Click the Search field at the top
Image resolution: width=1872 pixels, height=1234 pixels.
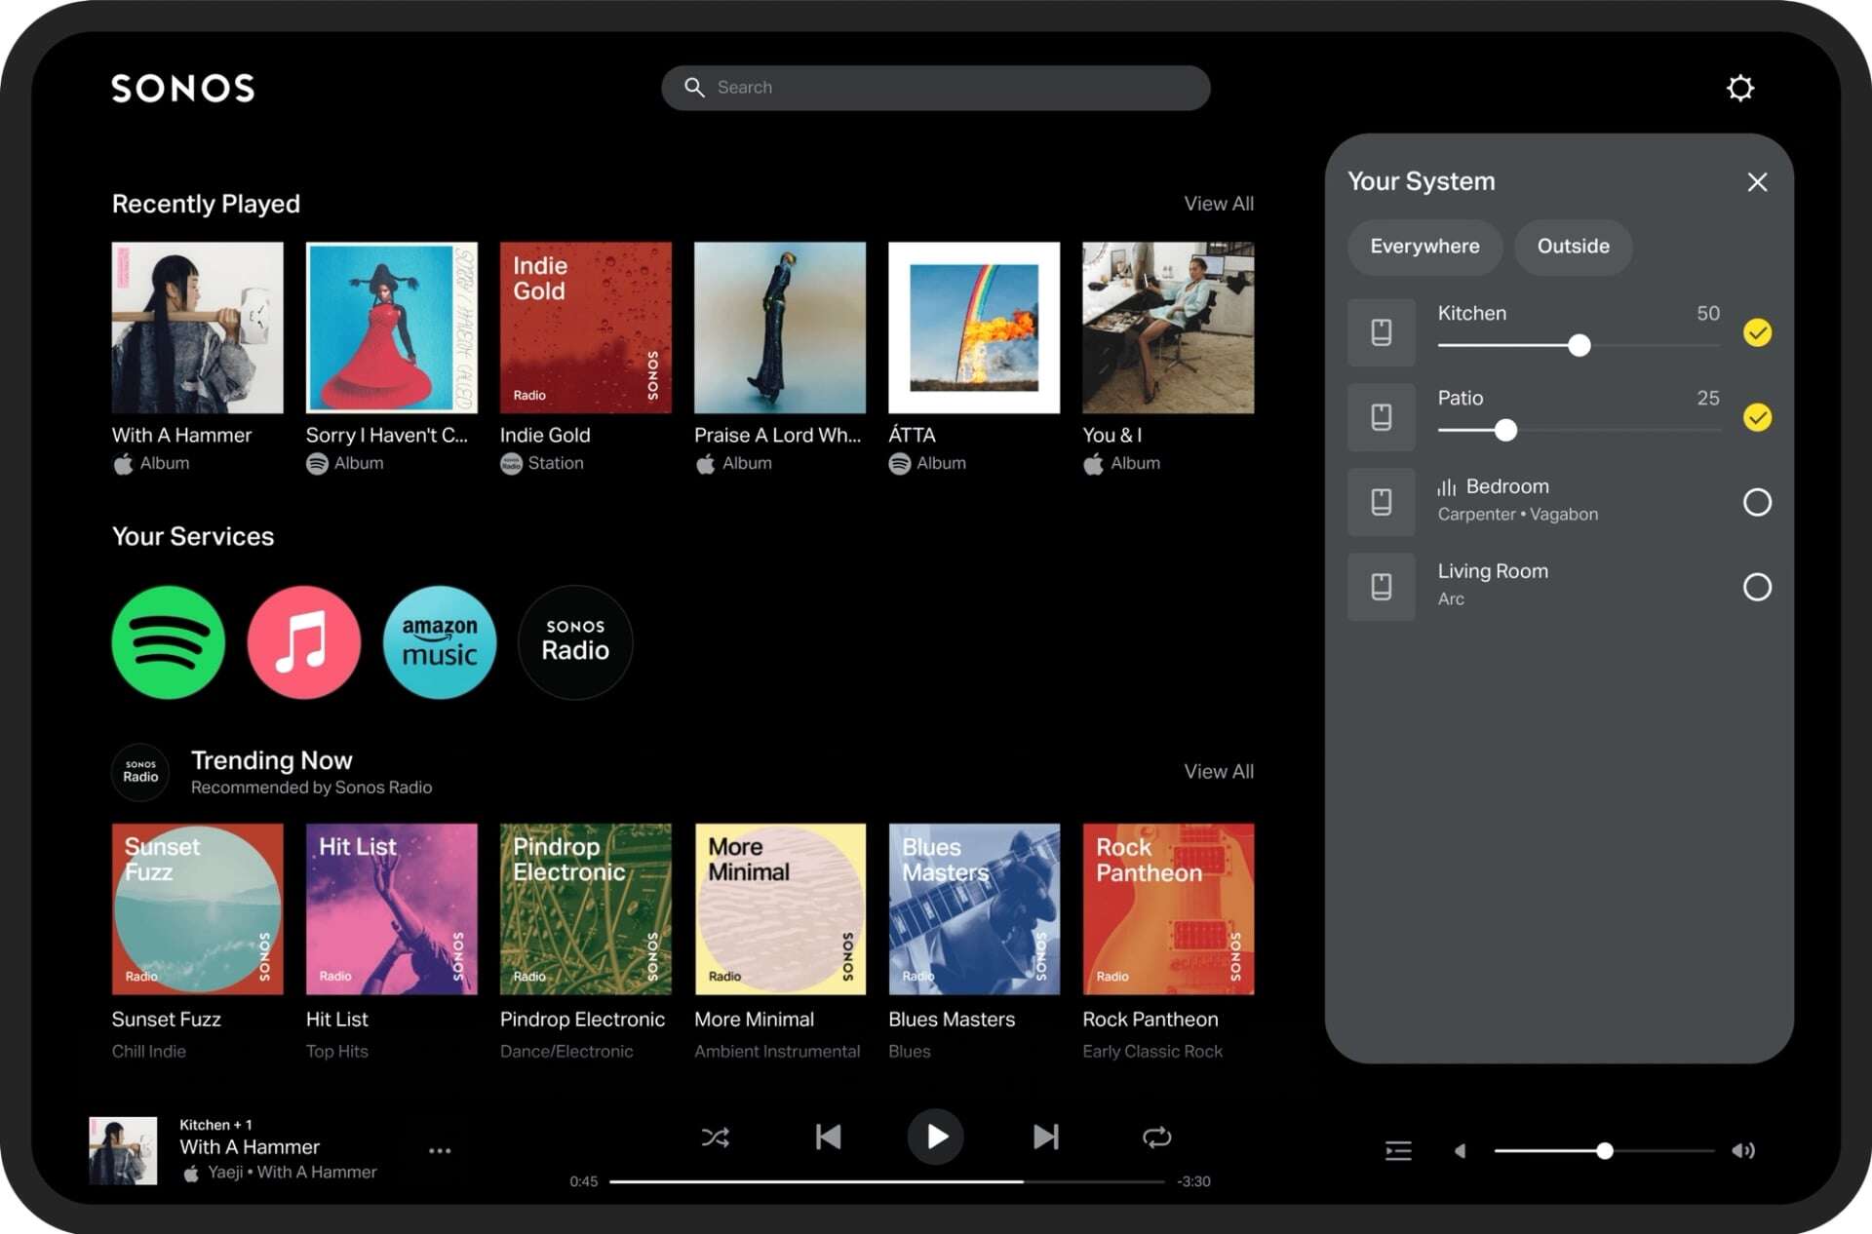(x=934, y=87)
